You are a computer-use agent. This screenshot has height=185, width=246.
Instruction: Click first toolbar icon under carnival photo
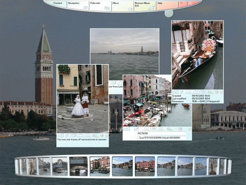(60, 136)
